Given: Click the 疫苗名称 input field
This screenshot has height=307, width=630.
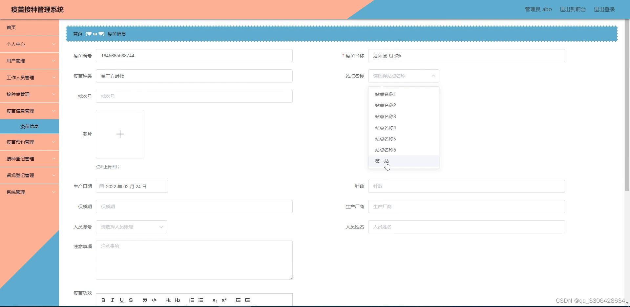Looking at the screenshot, I should click(467, 56).
